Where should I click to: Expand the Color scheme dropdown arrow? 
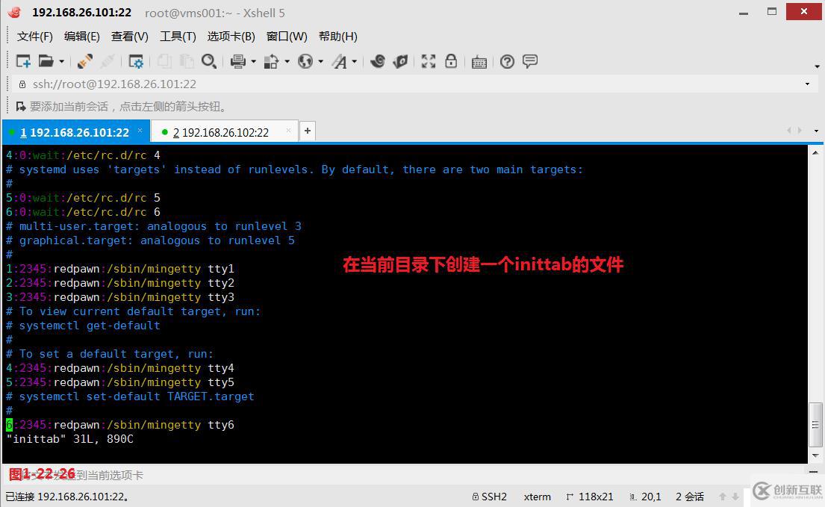tap(287, 62)
